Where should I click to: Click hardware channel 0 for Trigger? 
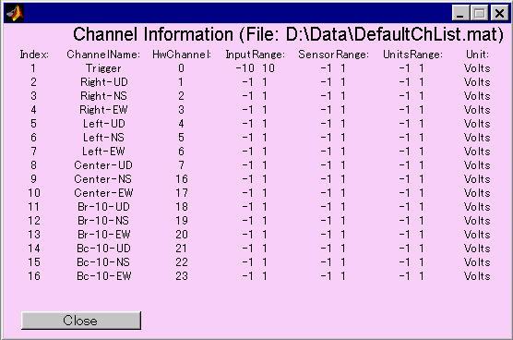(x=181, y=68)
